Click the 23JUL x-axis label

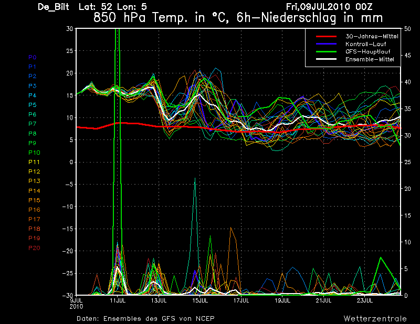click(x=365, y=301)
